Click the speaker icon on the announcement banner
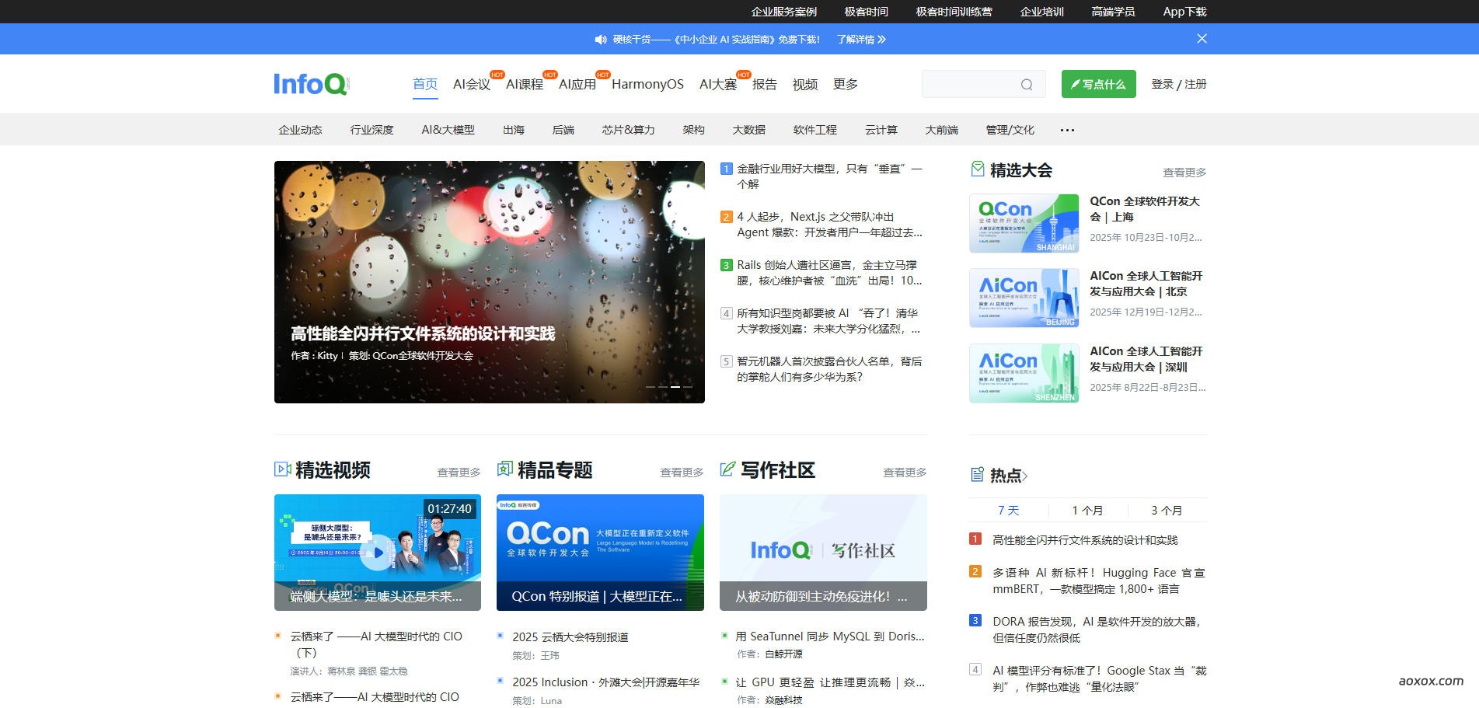This screenshot has width=1479, height=708. click(599, 39)
